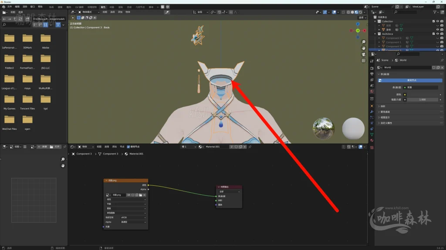The image size is (446, 250).
Task: Open the Material properties tab icon
Action: pos(372,140)
